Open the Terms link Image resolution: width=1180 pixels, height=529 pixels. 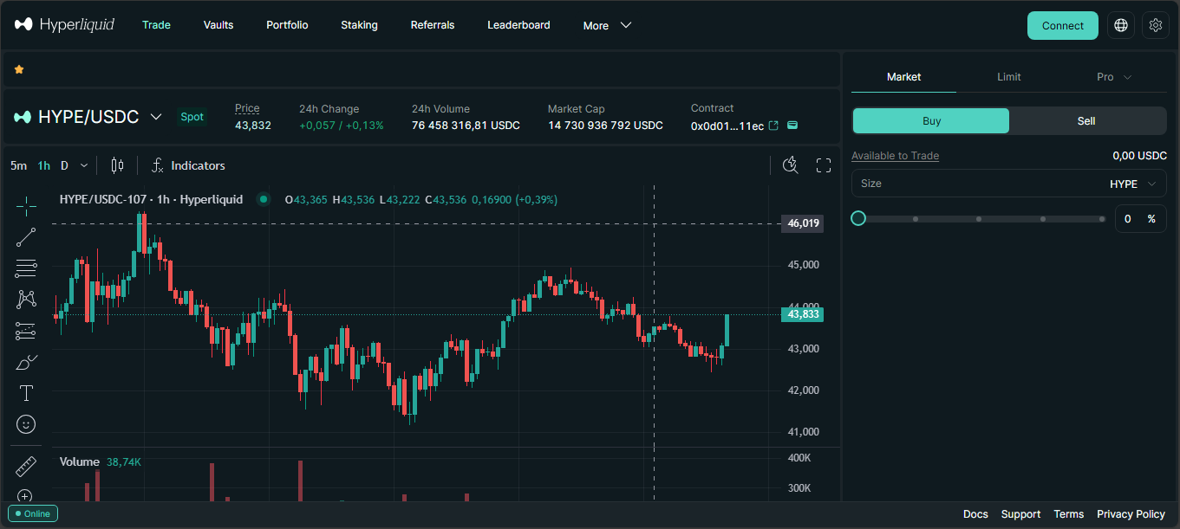(1069, 514)
